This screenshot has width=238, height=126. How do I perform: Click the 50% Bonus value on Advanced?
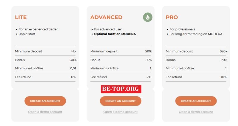point(148,60)
